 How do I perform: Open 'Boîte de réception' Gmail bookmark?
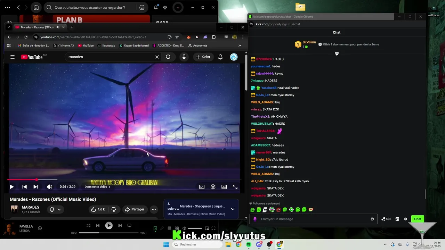coord(33,45)
